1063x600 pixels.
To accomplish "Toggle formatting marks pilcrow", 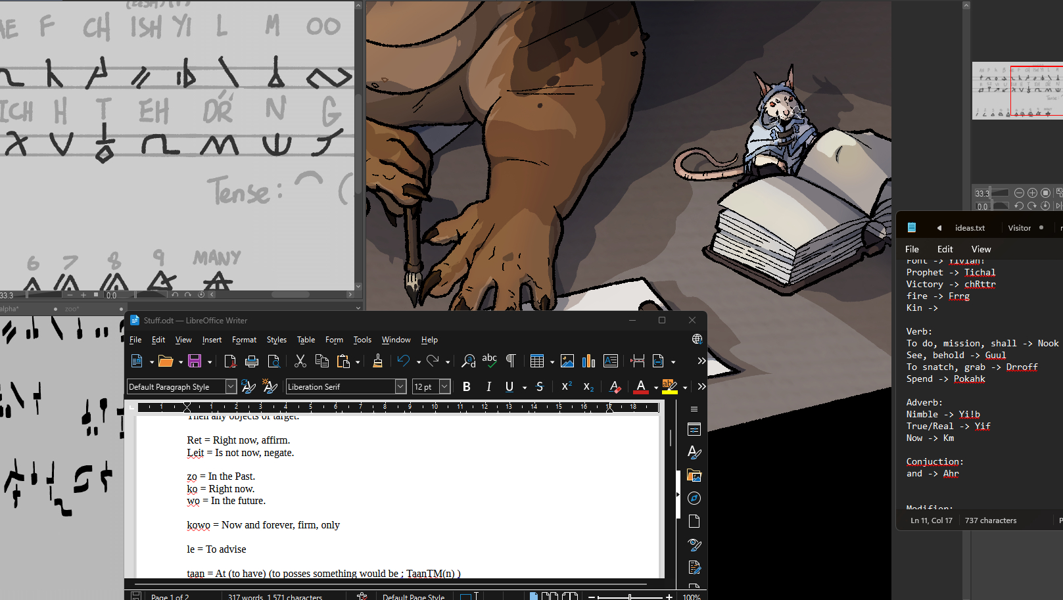I will (511, 361).
